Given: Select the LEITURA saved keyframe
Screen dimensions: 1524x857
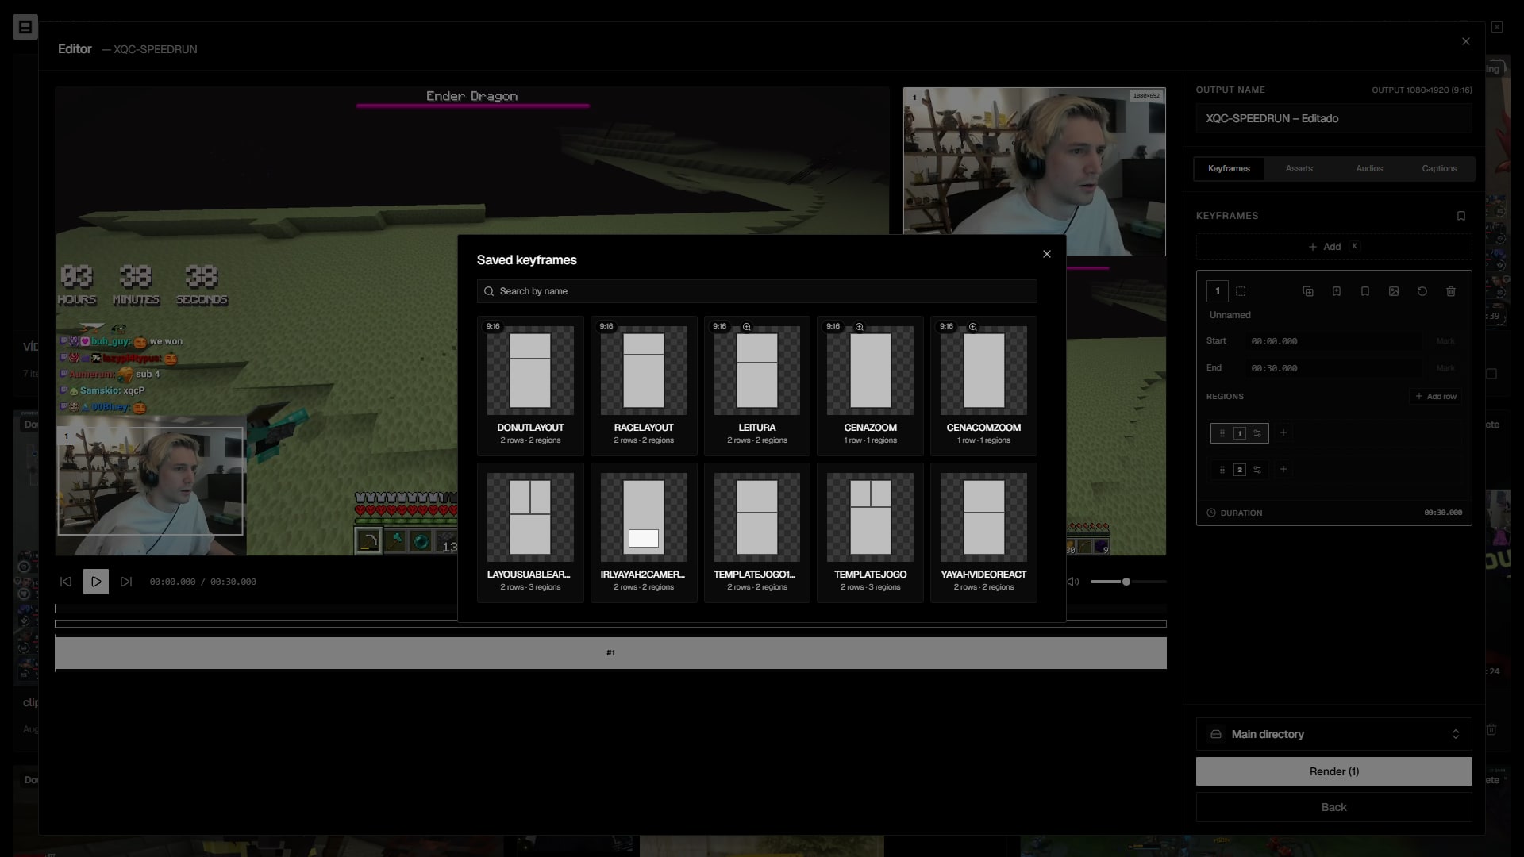Looking at the screenshot, I should [x=757, y=386].
